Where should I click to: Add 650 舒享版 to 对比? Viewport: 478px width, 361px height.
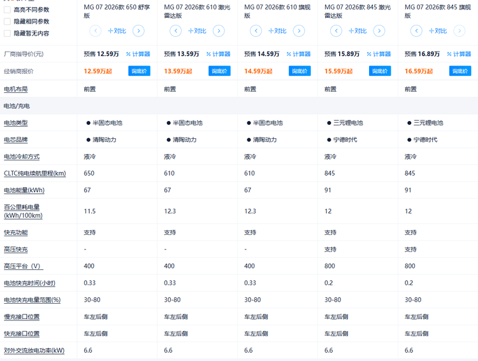pyautogui.click(x=117, y=31)
